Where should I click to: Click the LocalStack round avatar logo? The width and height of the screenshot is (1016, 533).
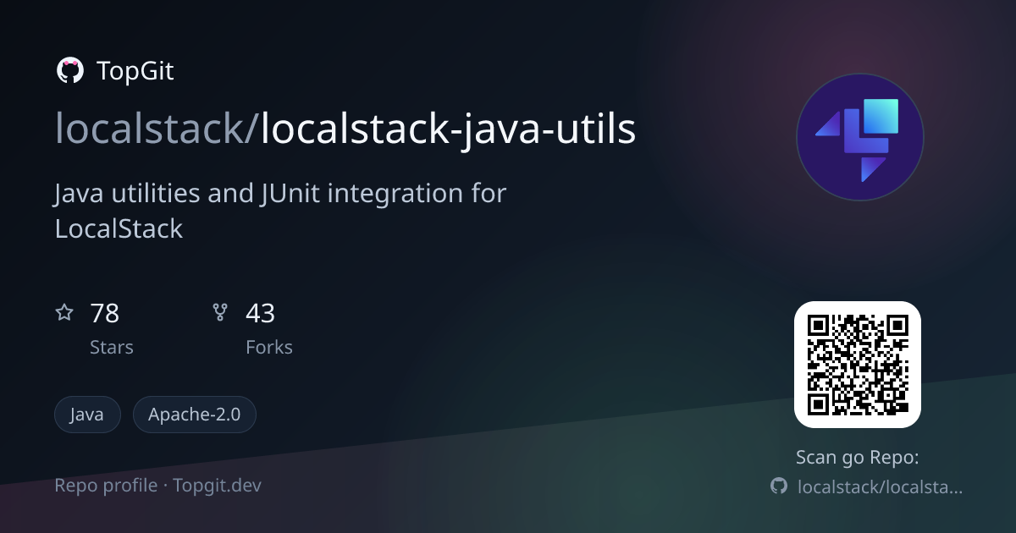(x=859, y=137)
